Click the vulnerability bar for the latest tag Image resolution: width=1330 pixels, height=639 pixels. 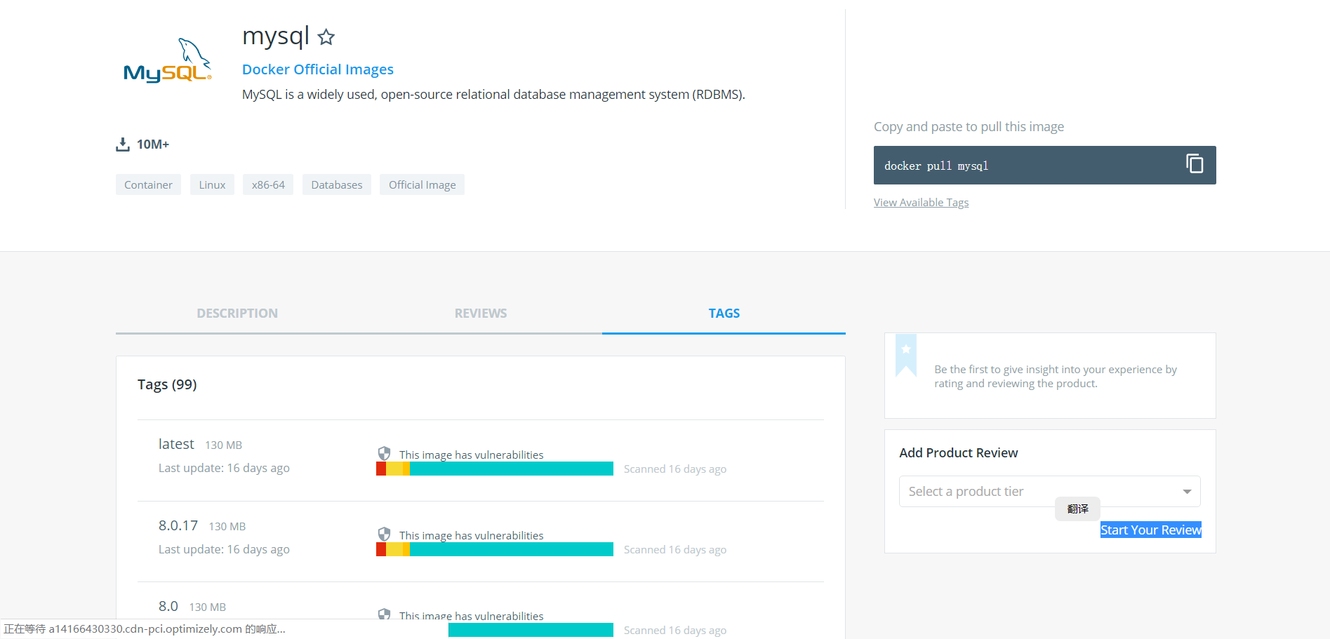pos(495,469)
